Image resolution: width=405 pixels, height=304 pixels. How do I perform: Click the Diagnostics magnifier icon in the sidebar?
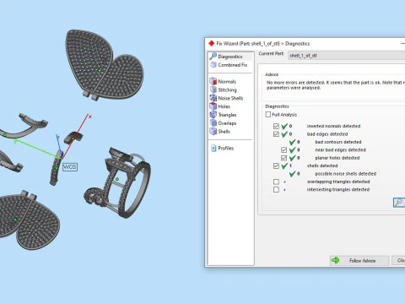pyautogui.click(x=213, y=57)
